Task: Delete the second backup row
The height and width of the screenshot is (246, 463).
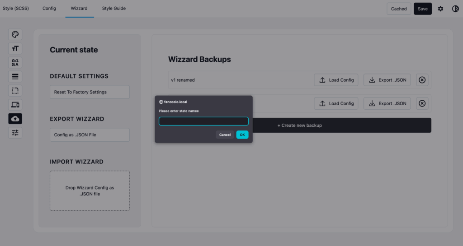Action: point(422,103)
